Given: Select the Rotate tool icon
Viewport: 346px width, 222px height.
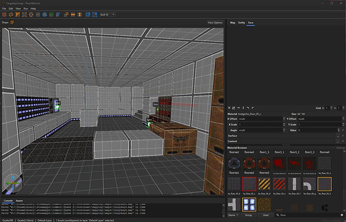Looking at the screenshot, I should coord(44,15).
